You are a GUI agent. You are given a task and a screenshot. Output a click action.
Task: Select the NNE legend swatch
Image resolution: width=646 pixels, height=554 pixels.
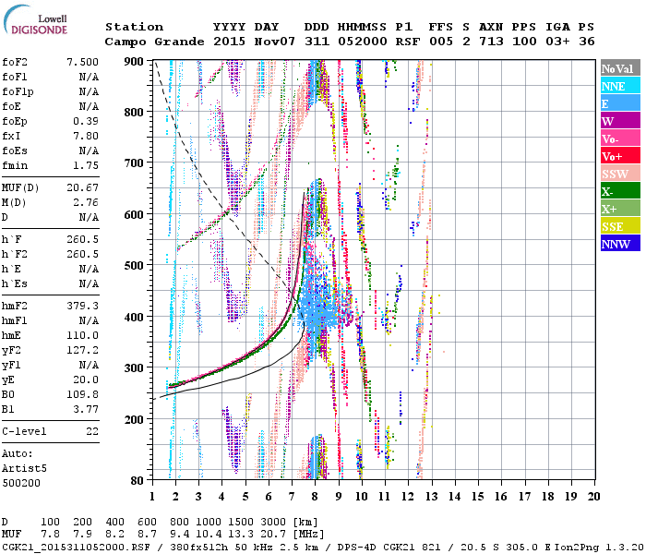click(x=620, y=86)
